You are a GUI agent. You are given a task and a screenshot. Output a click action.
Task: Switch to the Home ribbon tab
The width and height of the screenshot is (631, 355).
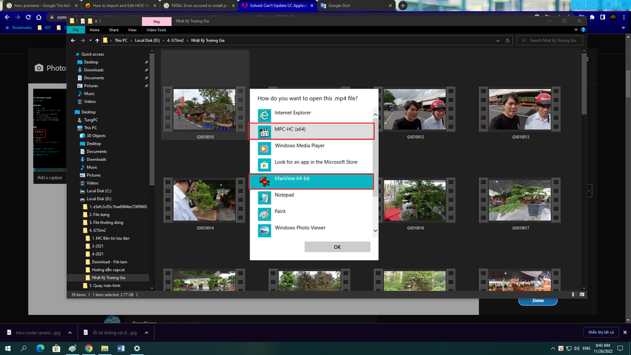(95, 30)
